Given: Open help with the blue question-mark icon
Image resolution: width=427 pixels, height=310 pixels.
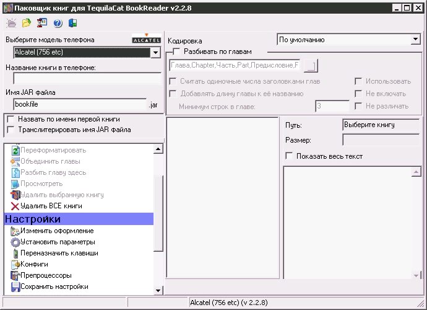Looking at the screenshot, I should [x=58, y=24].
